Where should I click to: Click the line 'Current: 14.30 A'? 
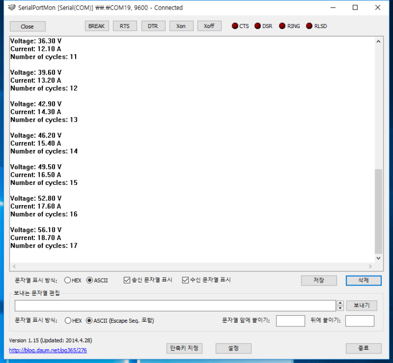pos(35,112)
